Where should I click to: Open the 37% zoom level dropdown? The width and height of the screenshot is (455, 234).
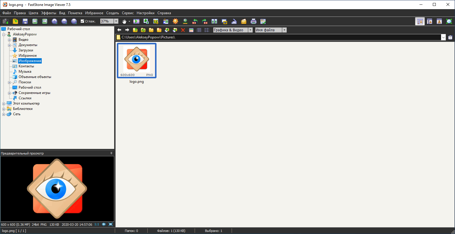(x=116, y=21)
